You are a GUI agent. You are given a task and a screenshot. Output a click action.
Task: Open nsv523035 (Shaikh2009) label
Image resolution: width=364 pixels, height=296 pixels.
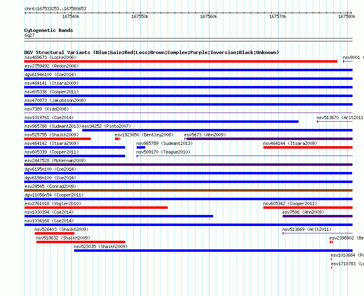pyautogui.click(x=101, y=246)
